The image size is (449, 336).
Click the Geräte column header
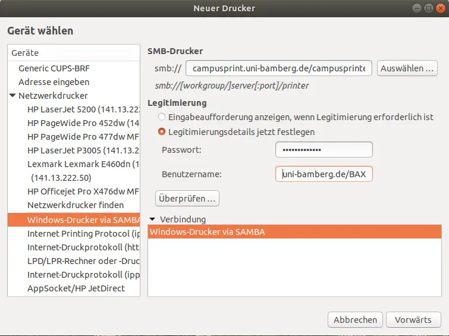click(74, 53)
